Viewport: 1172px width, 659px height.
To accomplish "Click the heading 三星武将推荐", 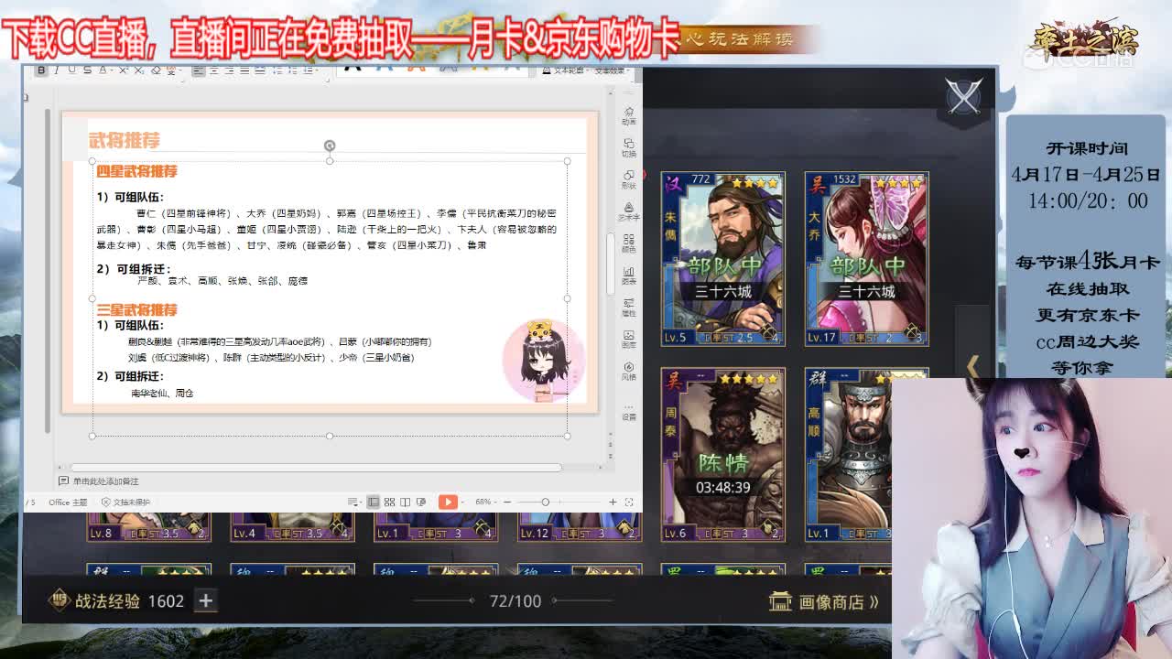I will click(x=136, y=309).
